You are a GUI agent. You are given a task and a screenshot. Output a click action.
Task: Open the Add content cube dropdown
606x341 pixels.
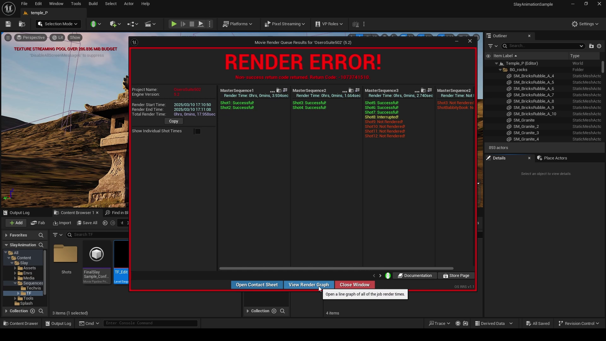click(x=115, y=24)
